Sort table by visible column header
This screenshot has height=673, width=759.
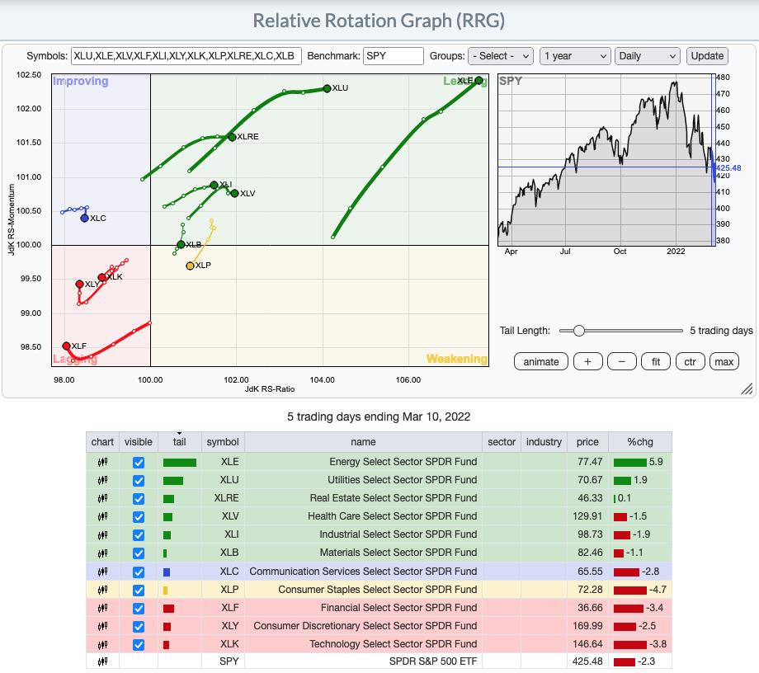click(139, 442)
